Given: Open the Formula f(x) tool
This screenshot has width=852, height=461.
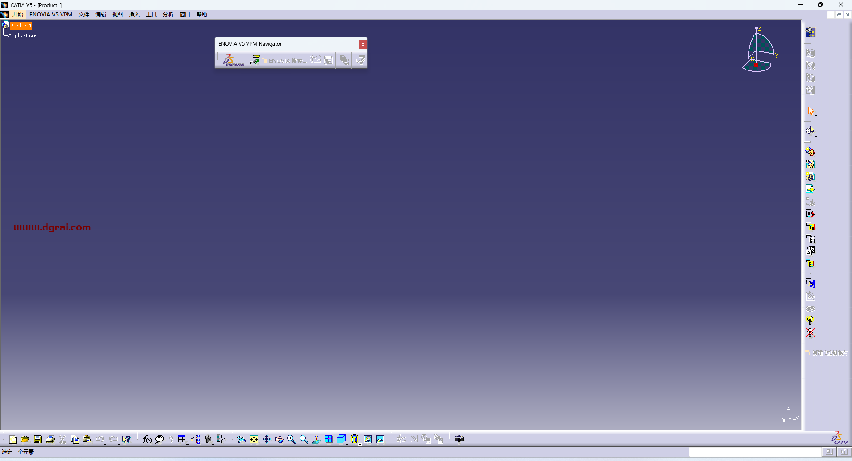Looking at the screenshot, I should [x=147, y=439].
